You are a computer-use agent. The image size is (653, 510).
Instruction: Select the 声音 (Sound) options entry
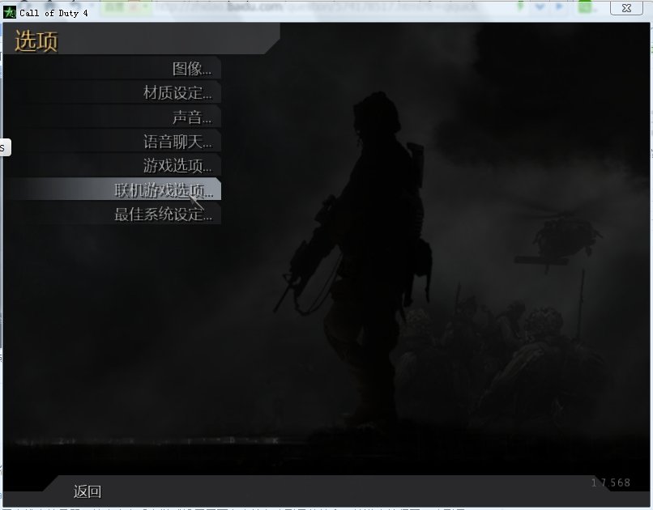191,117
